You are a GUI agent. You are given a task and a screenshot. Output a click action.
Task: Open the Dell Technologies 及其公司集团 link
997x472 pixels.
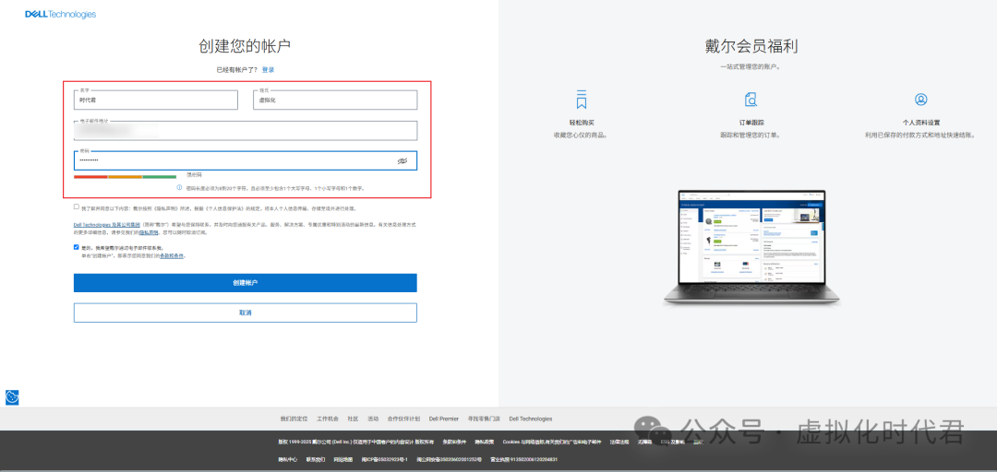point(106,225)
